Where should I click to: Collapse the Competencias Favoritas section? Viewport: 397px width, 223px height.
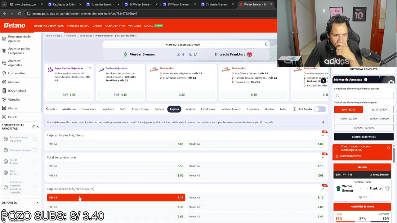(x=38, y=127)
